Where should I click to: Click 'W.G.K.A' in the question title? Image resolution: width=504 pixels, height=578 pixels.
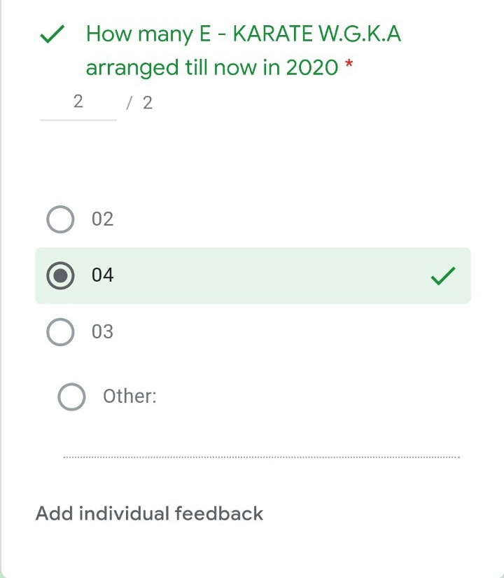click(360, 34)
